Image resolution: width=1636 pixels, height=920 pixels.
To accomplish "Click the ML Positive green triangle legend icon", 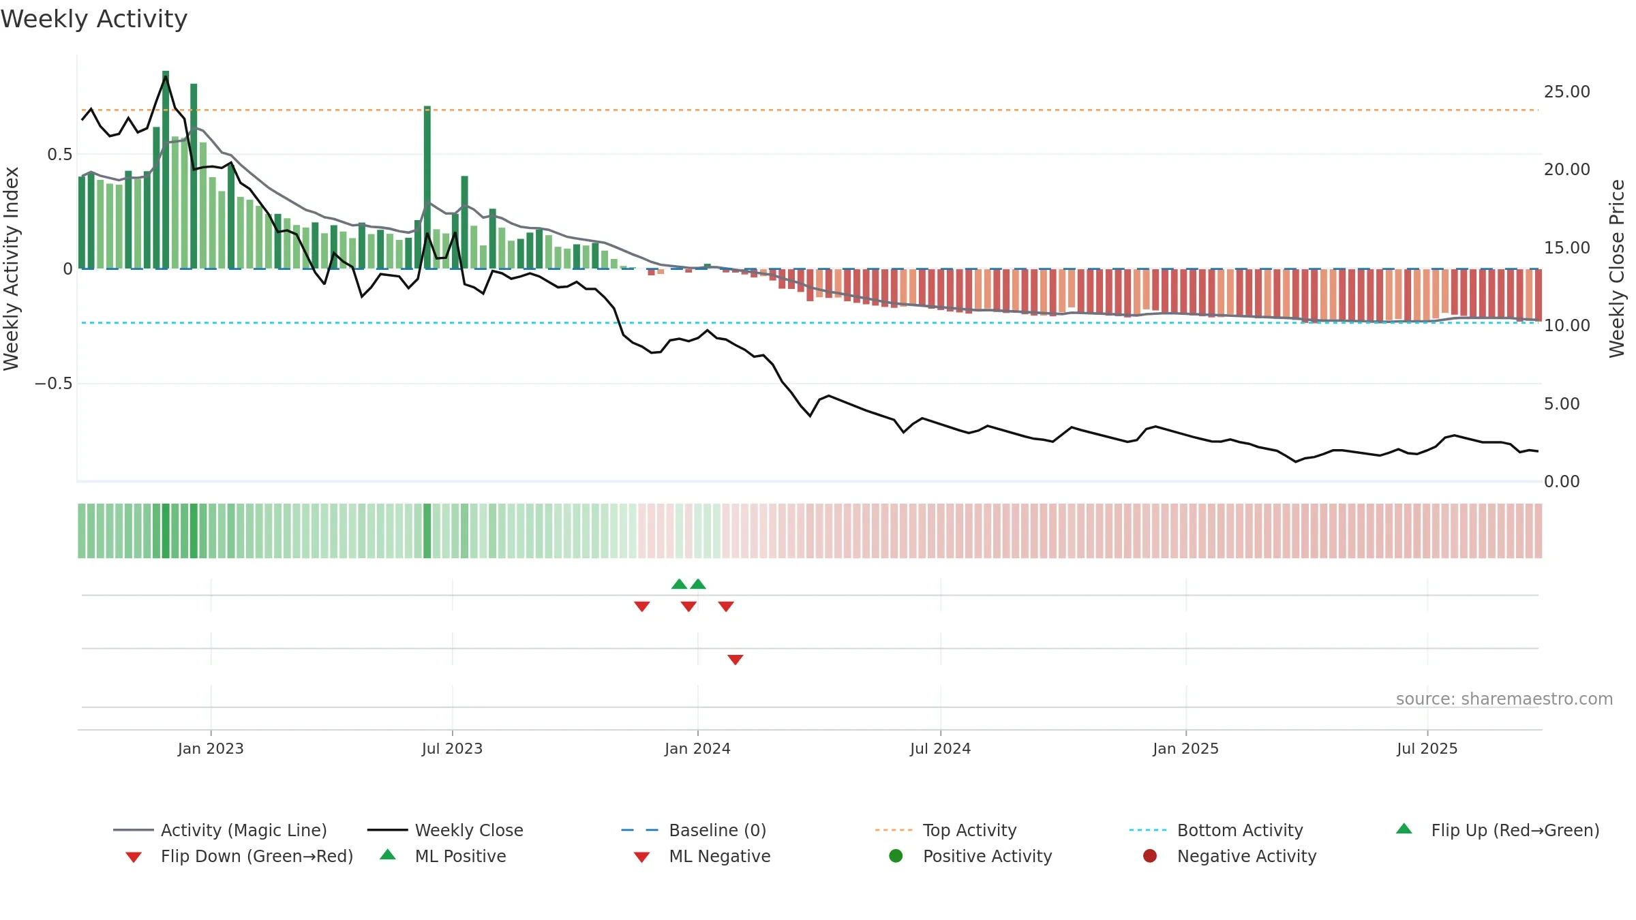I will [x=388, y=855].
